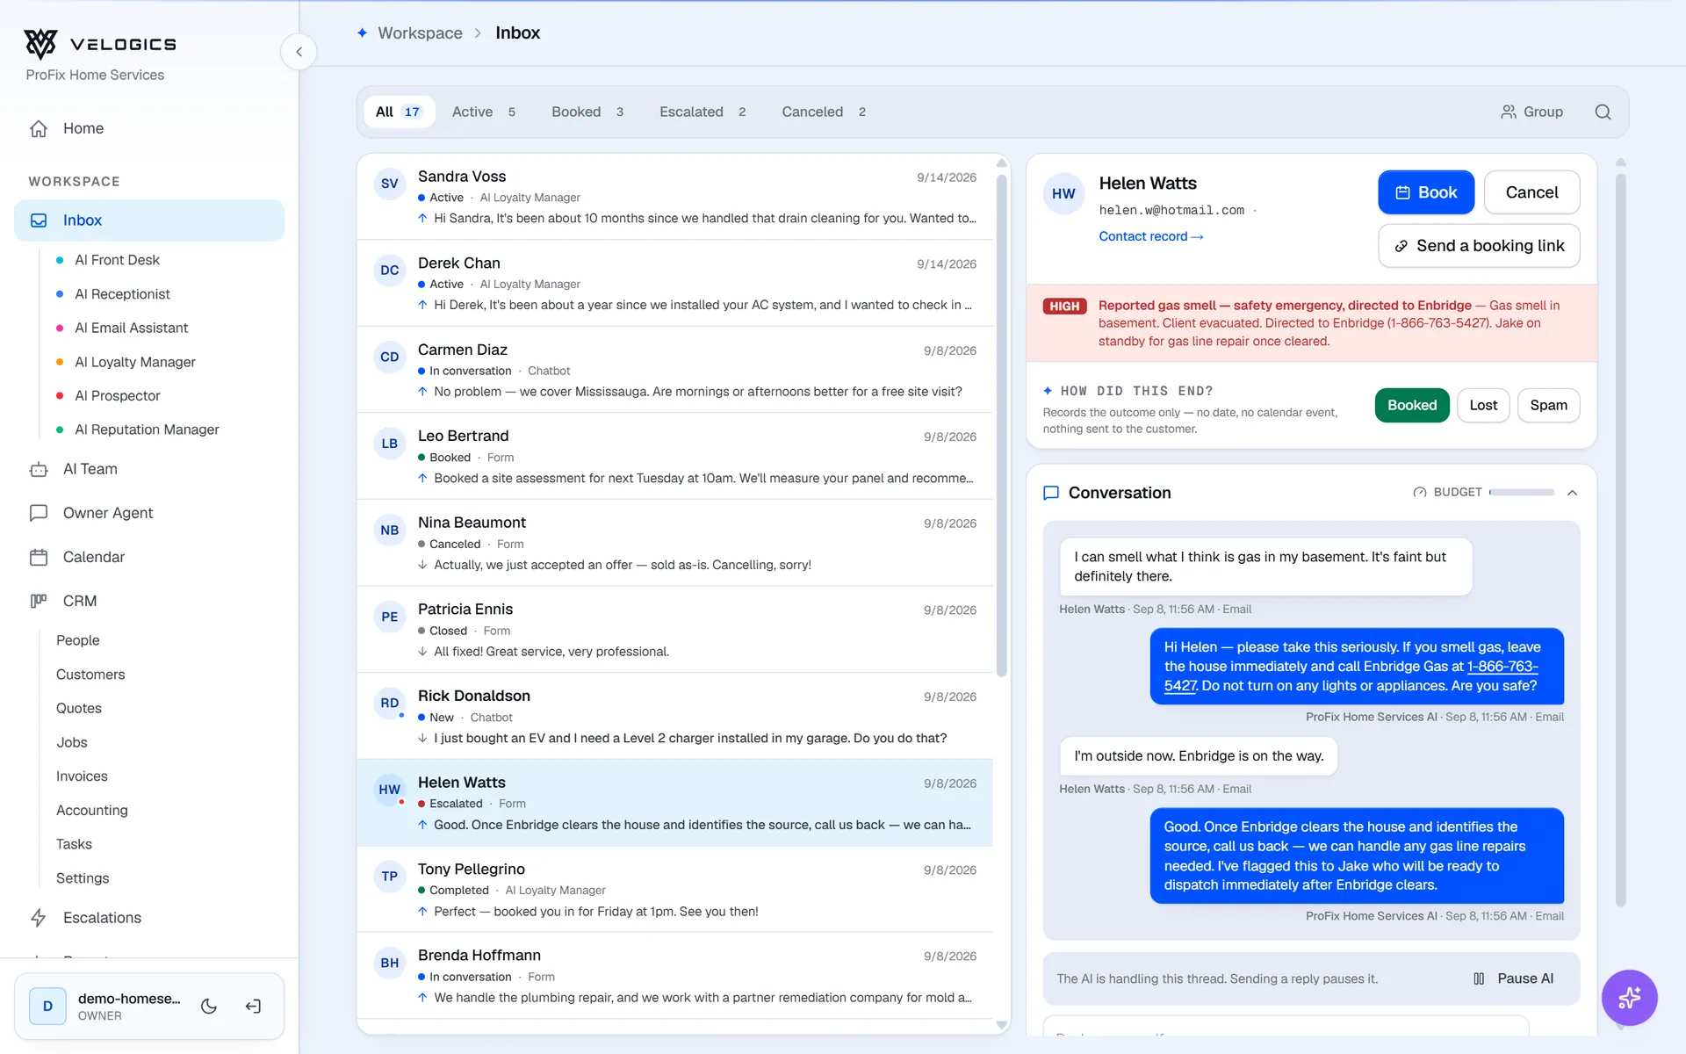This screenshot has height=1054, width=1686.
Task: Open AI Receptionist inbox
Action: click(122, 294)
